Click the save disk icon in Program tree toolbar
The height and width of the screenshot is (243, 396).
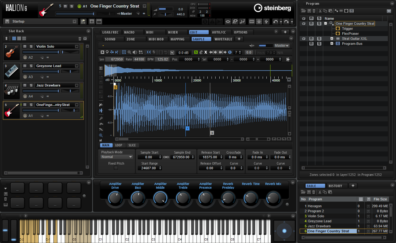[x=309, y=11]
